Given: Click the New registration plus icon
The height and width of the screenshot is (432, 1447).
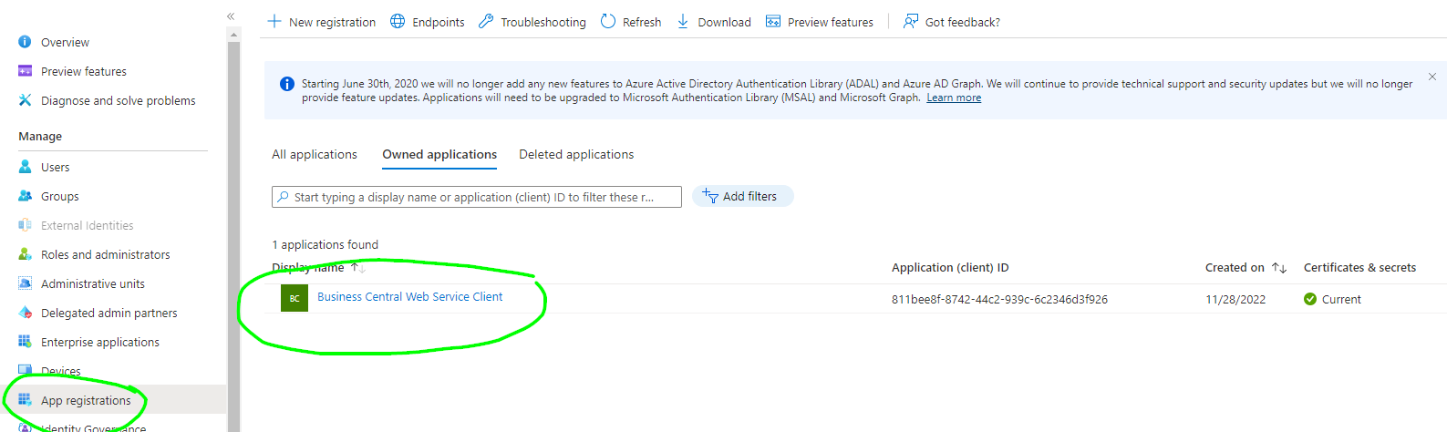Looking at the screenshot, I should coord(274,21).
